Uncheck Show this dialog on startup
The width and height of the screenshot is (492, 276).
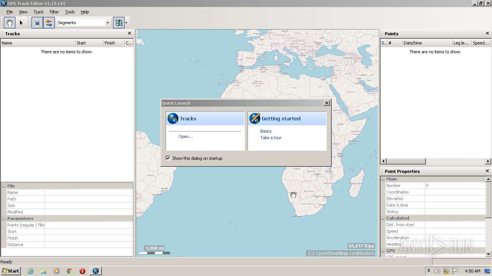pos(168,158)
